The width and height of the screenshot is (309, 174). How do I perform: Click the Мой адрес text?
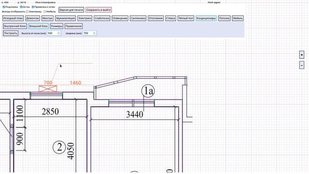point(214,2)
